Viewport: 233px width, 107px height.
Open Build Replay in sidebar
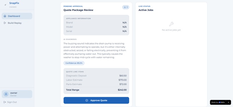click(x=17, y=23)
